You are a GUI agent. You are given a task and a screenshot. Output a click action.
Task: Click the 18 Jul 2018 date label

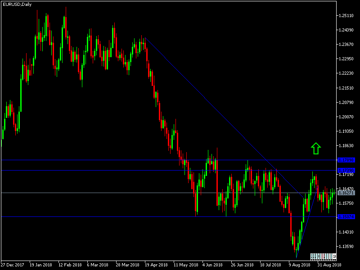click(x=270, y=265)
